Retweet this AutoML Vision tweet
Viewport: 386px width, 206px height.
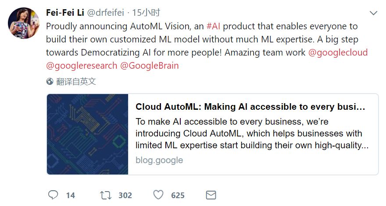(106, 195)
